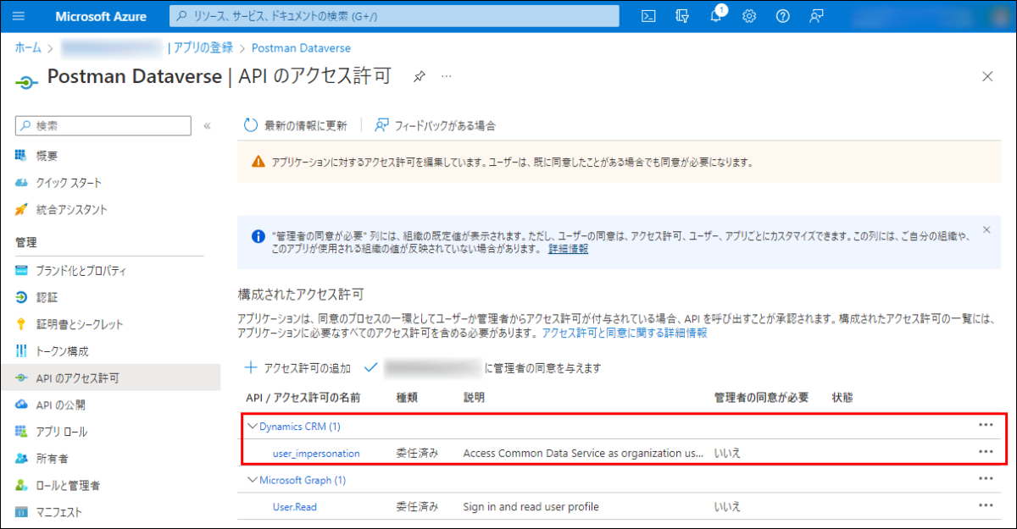Click the 説明 column header
The width and height of the screenshot is (1017, 529).
click(x=474, y=397)
